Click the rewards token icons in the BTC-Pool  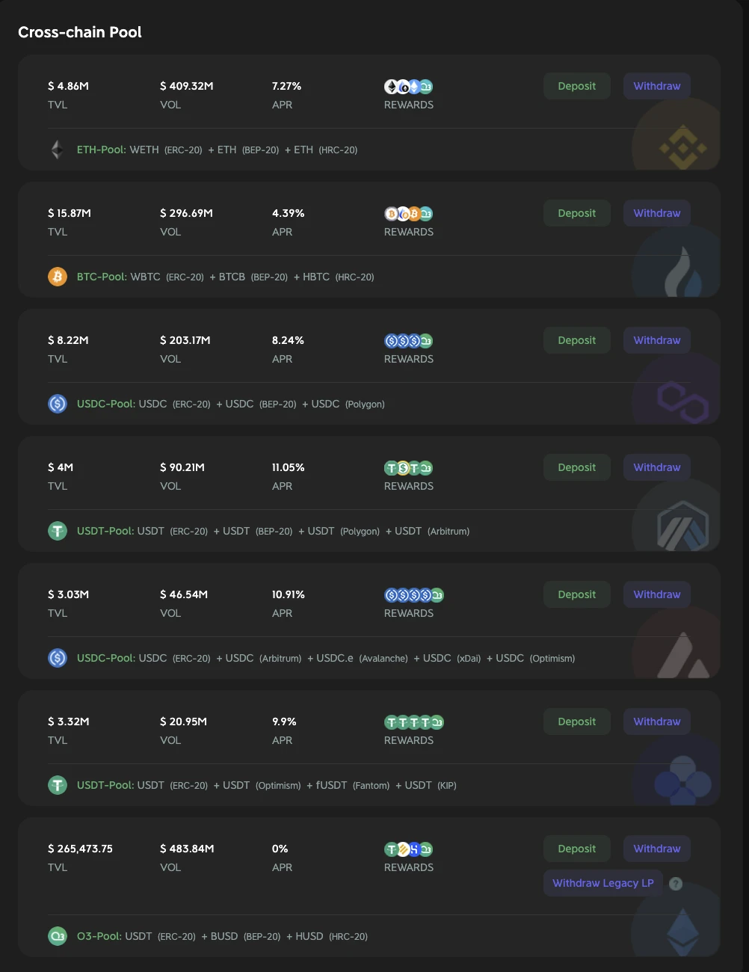point(408,214)
